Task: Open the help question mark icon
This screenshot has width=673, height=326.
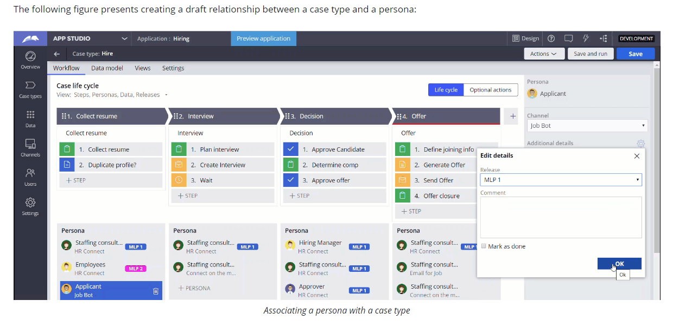Action: (x=551, y=38)
